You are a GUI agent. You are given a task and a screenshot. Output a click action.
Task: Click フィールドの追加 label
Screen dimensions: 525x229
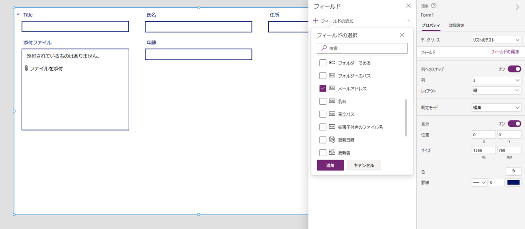tap(337, 21)
